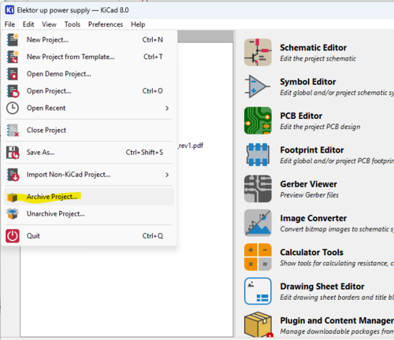Viewport: 394px width, 340px height.
Task: Click the Schematic Editor title
Action: (314, 48)
